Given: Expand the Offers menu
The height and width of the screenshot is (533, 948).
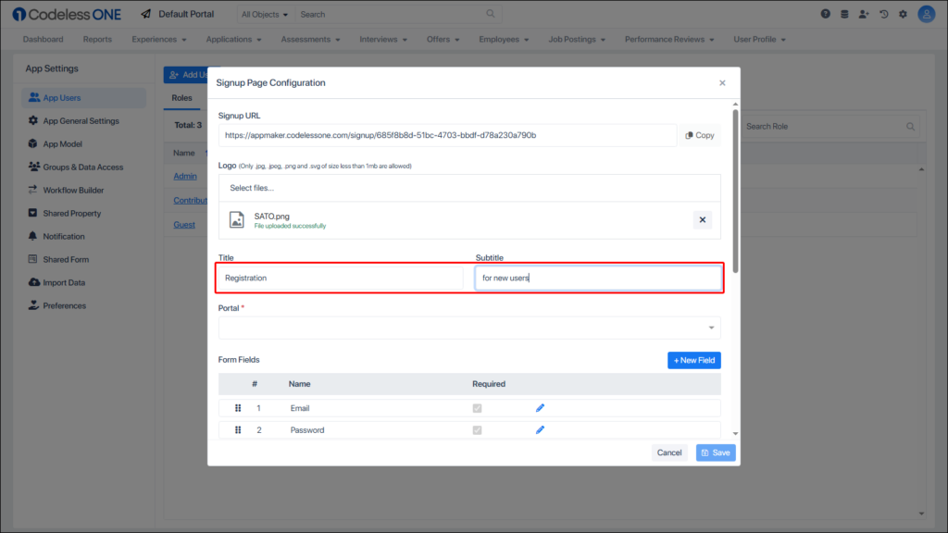Looking at the screenshot, I should click(x=443, y=39).
